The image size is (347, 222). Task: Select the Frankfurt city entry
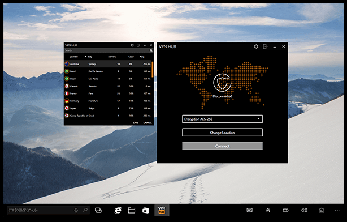point(93,101)
